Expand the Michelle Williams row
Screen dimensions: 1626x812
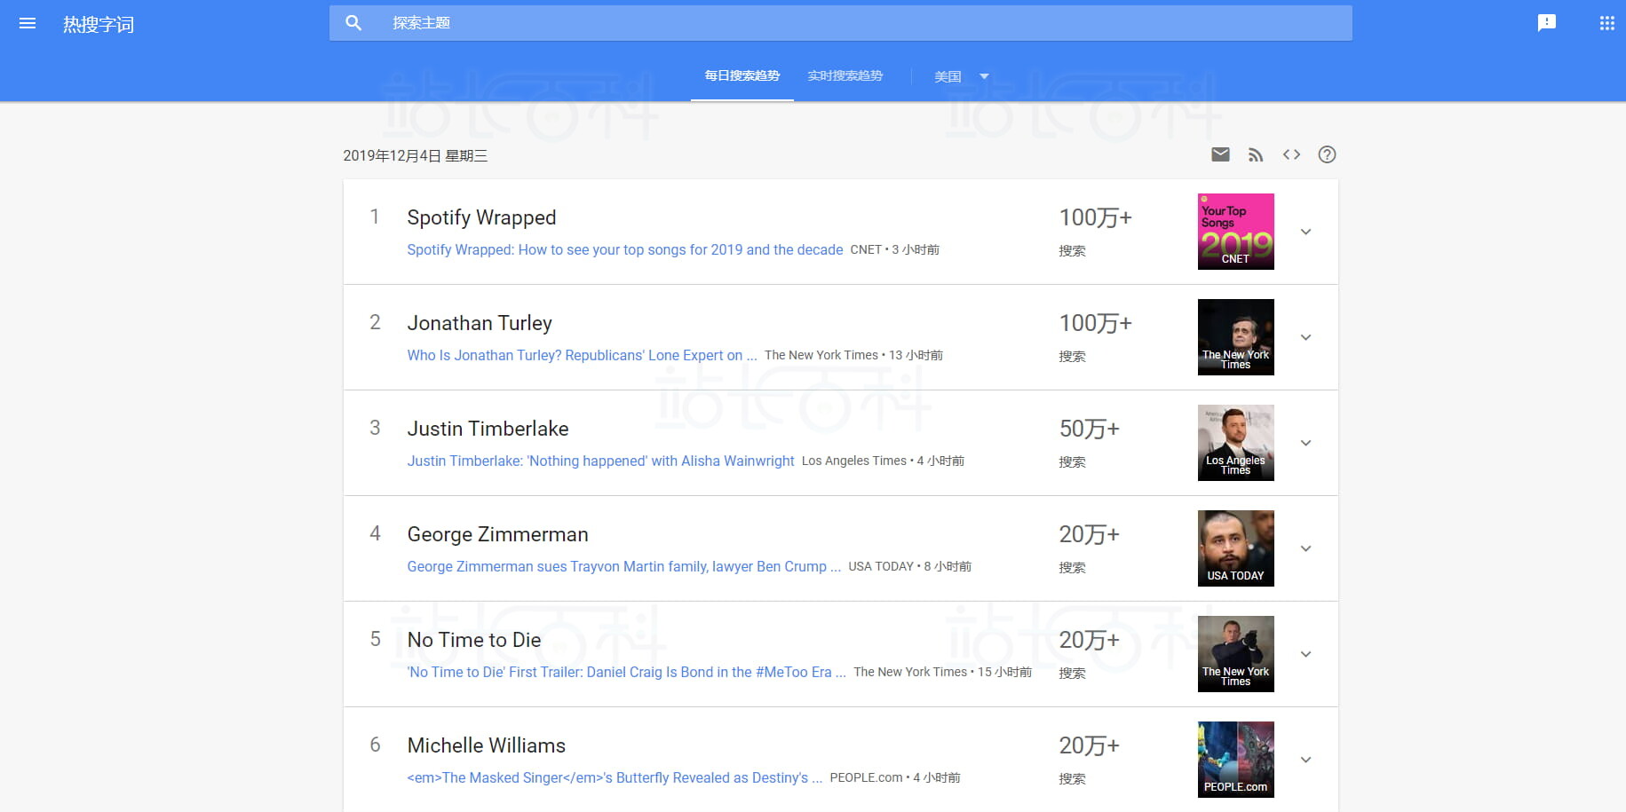tap(1305, 760)
